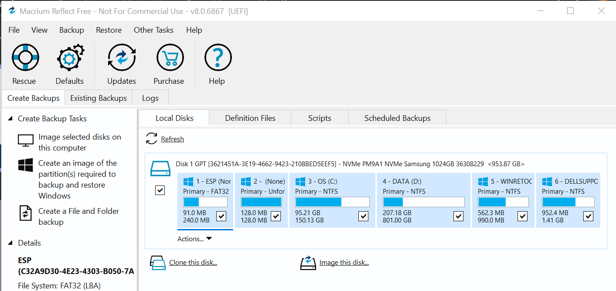Uncheck the DATA (D:) partition checkbox
This screenshot has width=616, height=291.
[x=458, y=216]
